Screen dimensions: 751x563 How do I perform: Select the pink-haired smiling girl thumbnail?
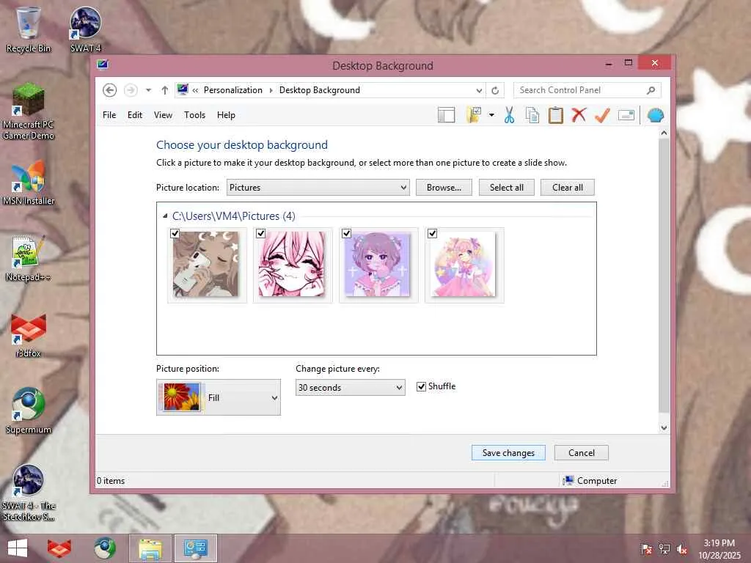tap(292, 264)
